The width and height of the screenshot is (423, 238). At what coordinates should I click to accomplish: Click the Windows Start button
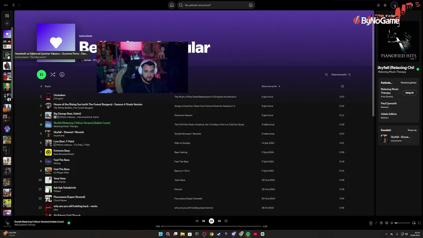(x=161, y=234)
